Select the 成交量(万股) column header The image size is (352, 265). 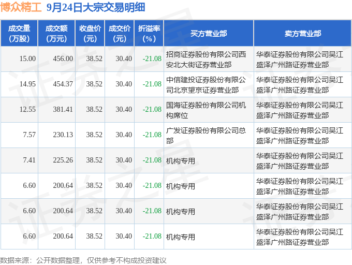(19, 33)
